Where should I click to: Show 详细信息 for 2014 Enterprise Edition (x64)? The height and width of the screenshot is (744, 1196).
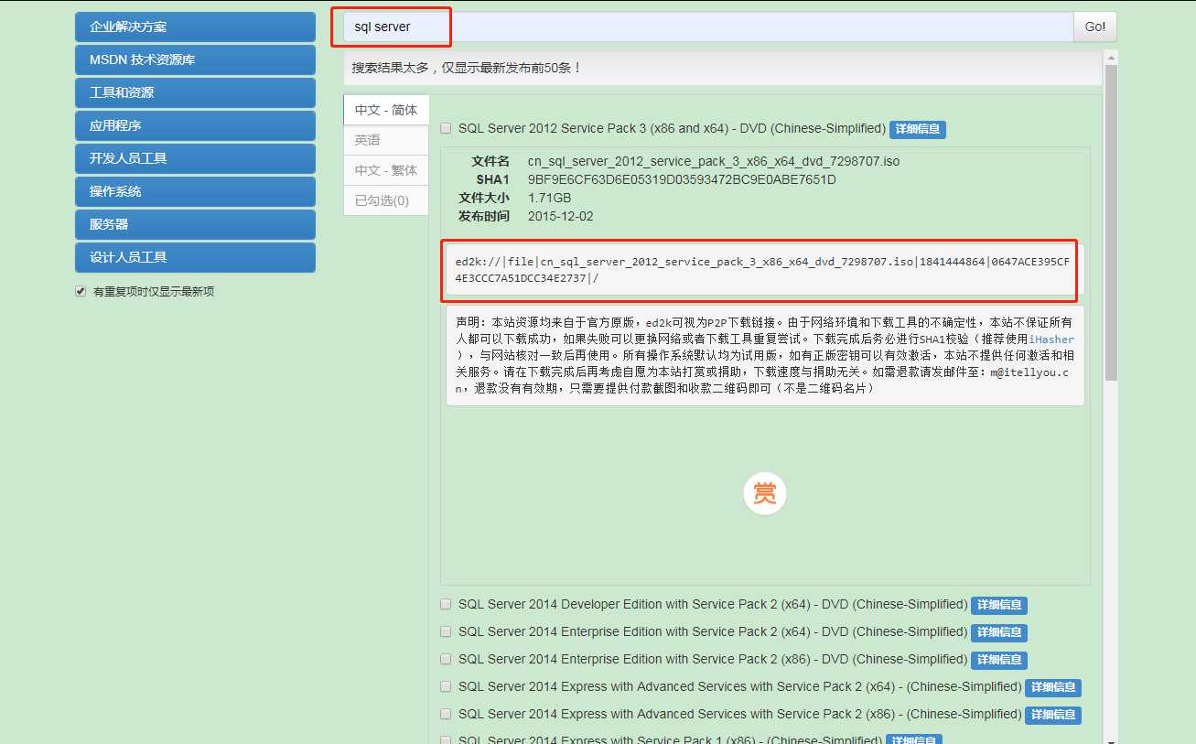point(999,632)
